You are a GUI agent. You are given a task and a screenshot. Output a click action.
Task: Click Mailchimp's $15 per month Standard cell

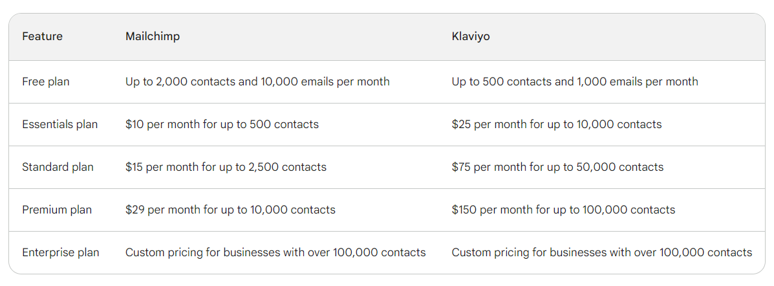[226, 168]
